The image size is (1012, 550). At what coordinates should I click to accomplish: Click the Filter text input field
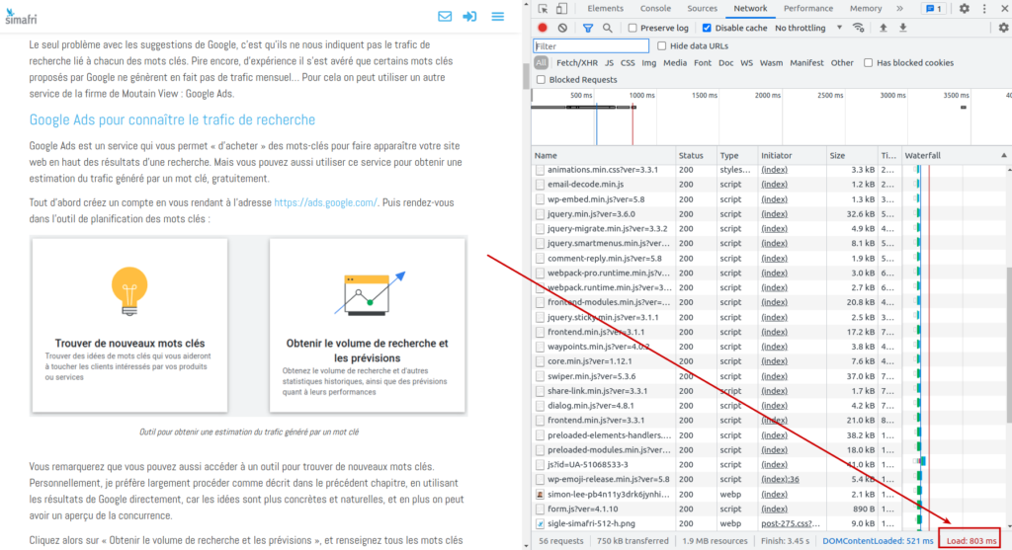coord(591,46)
